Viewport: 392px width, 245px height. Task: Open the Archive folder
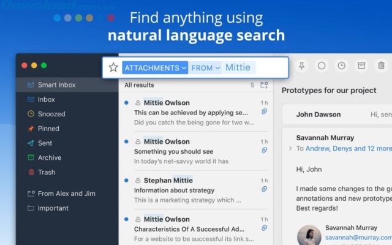pos(67,157)
